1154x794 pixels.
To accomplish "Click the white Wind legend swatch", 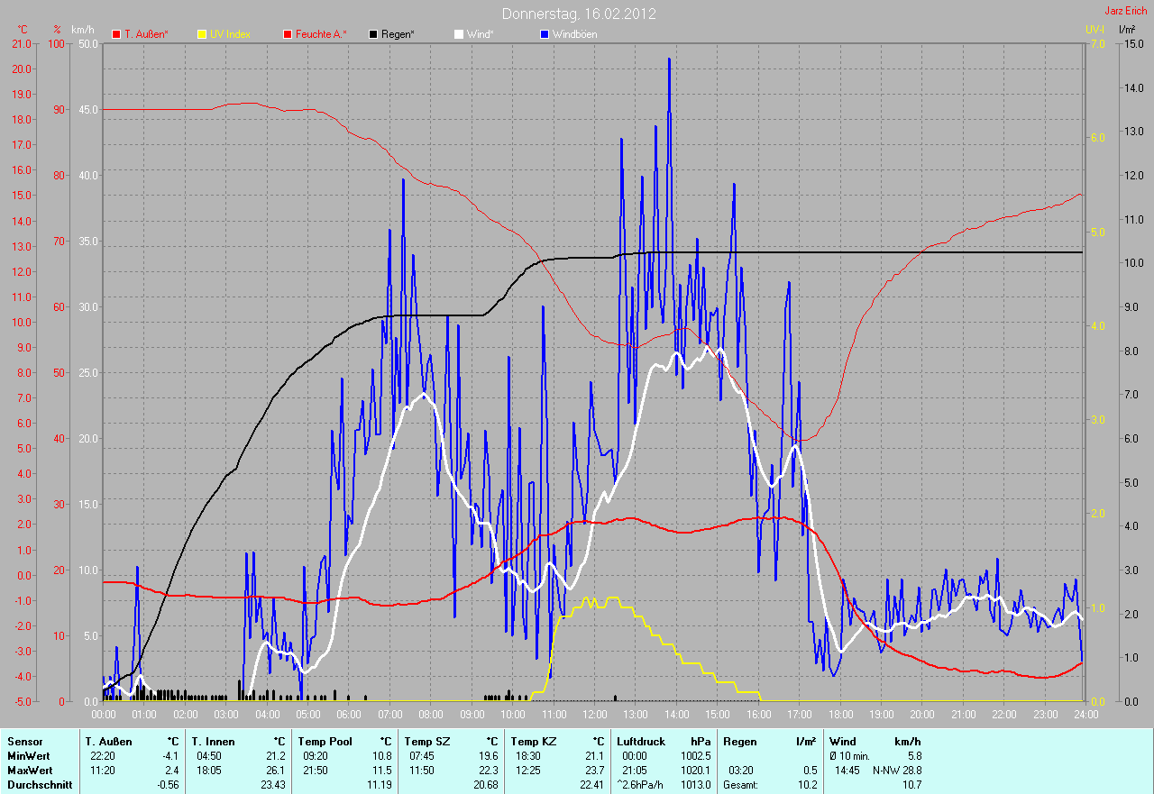I will 459,34.
